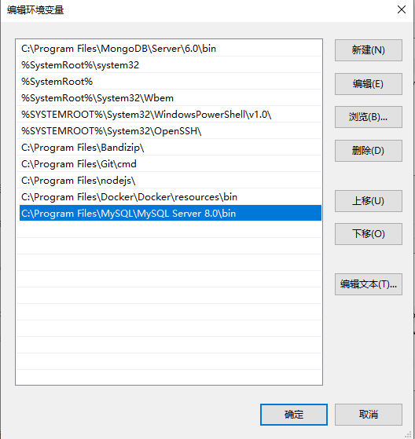This screenshot has width=415, height=439.
Task: Confirm changes with 确定
Action: click(294, 415)
